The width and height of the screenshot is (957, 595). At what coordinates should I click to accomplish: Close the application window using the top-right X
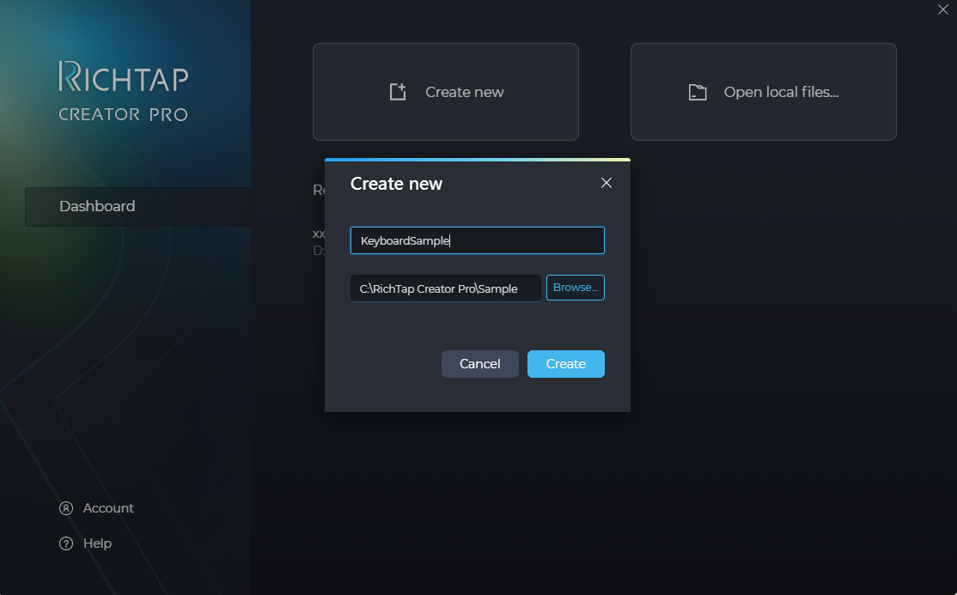coord(943,9)
